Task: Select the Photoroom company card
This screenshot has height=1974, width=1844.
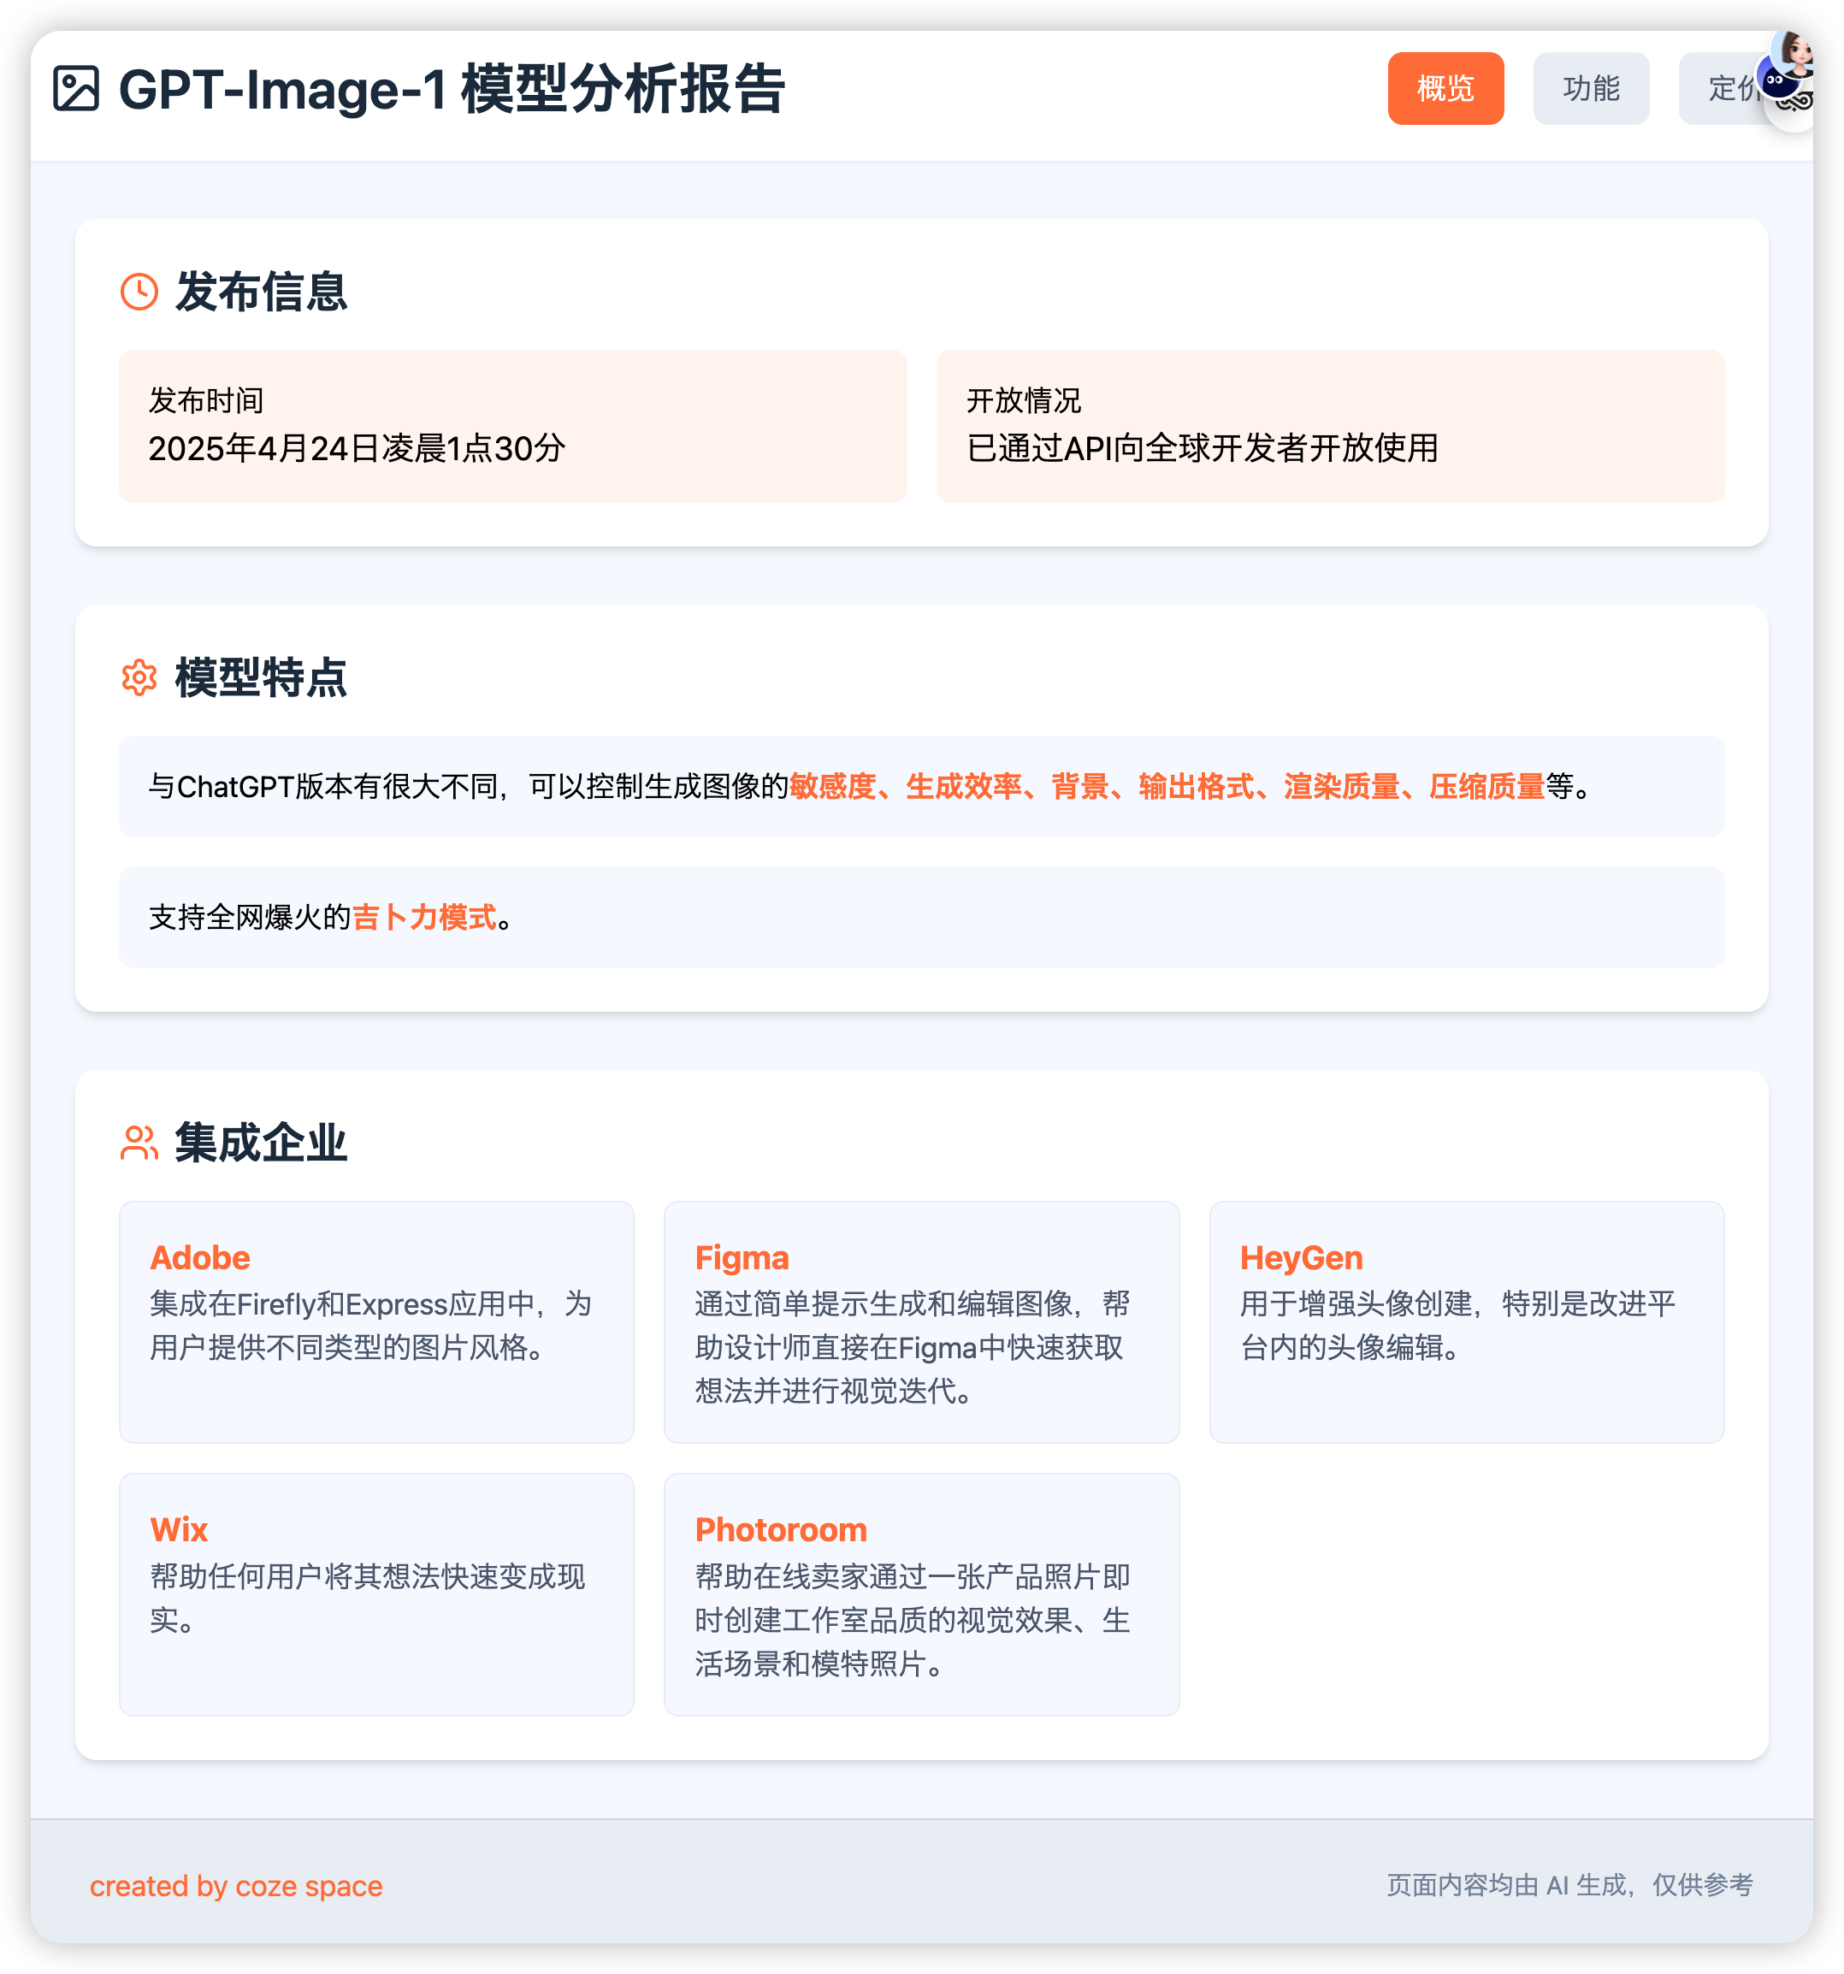Action: (921, 1595)
